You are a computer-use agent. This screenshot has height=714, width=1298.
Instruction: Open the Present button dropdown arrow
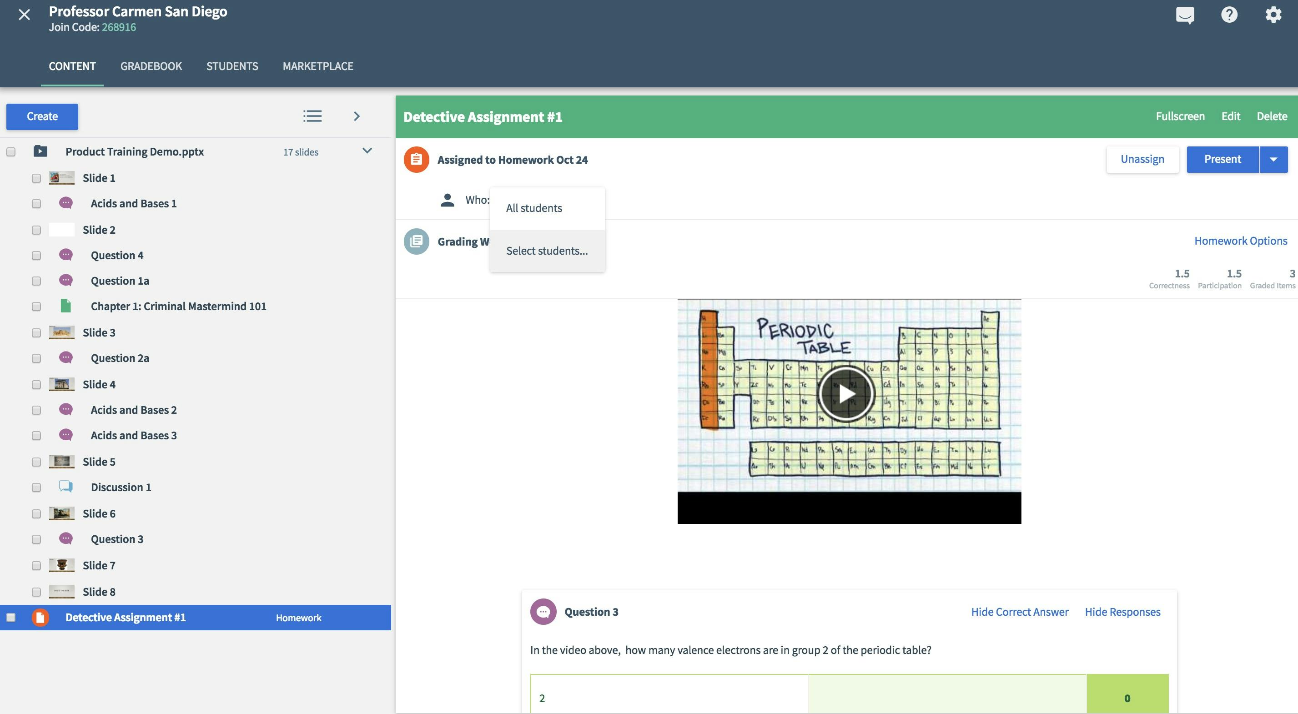[x=1274, y=159]
